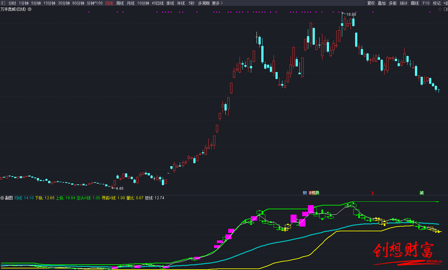Click the red $ marker below the chart
The image size is (448, 270).
click(x=373, y=193)
